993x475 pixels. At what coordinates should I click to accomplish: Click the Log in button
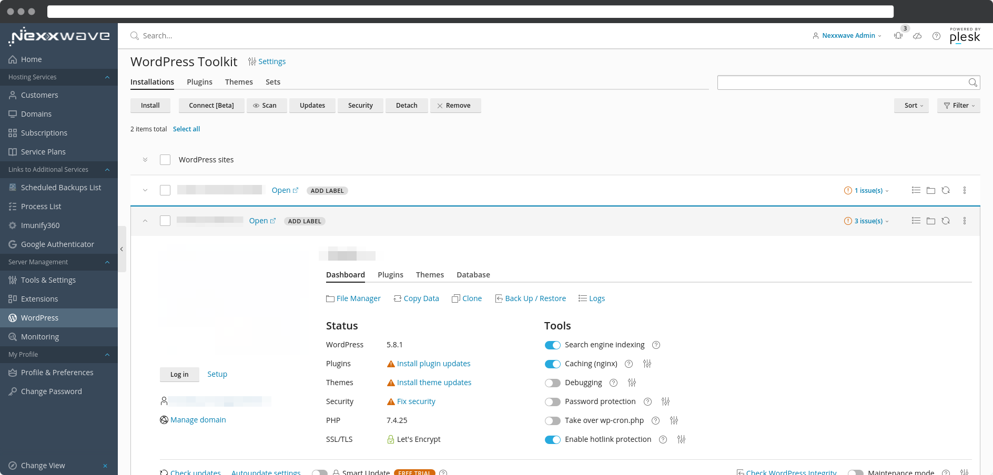coord(179,375)
